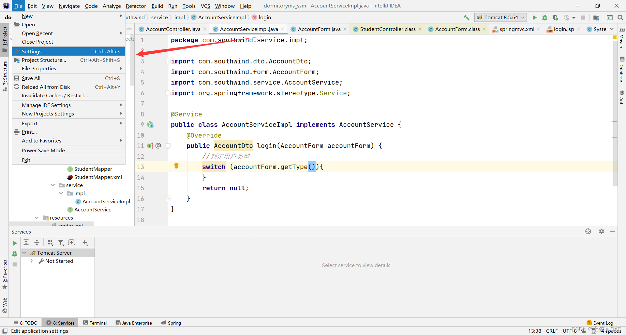This screenshot has width=626, height=335.
Task: Select AccountService interface in project tree
Action: pyautogui.click(x=89, y=209)
